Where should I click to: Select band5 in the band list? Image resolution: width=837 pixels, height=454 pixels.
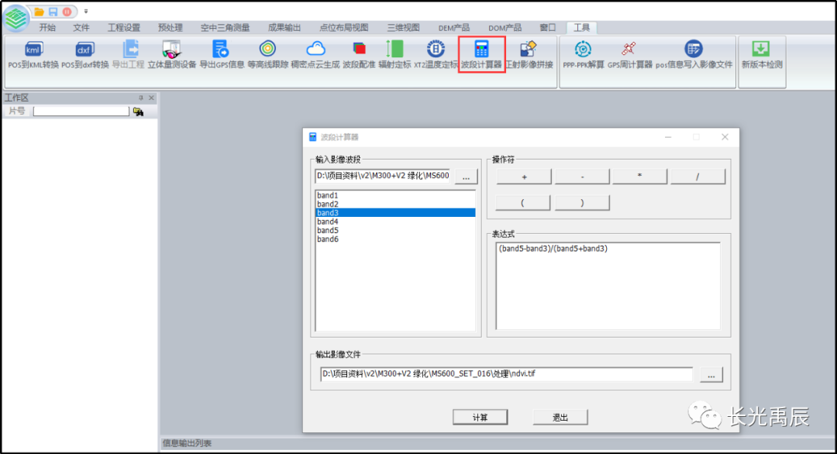pyautogui.click(x=328, y=230)
